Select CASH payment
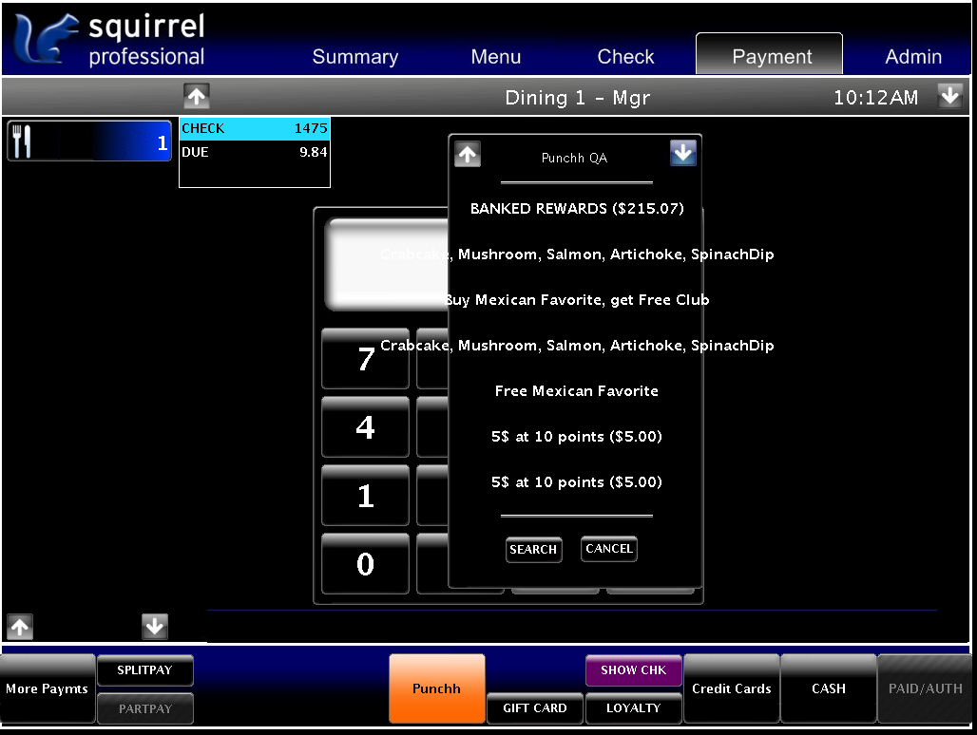Screen dimensions: 977x735 coord(829,688)
